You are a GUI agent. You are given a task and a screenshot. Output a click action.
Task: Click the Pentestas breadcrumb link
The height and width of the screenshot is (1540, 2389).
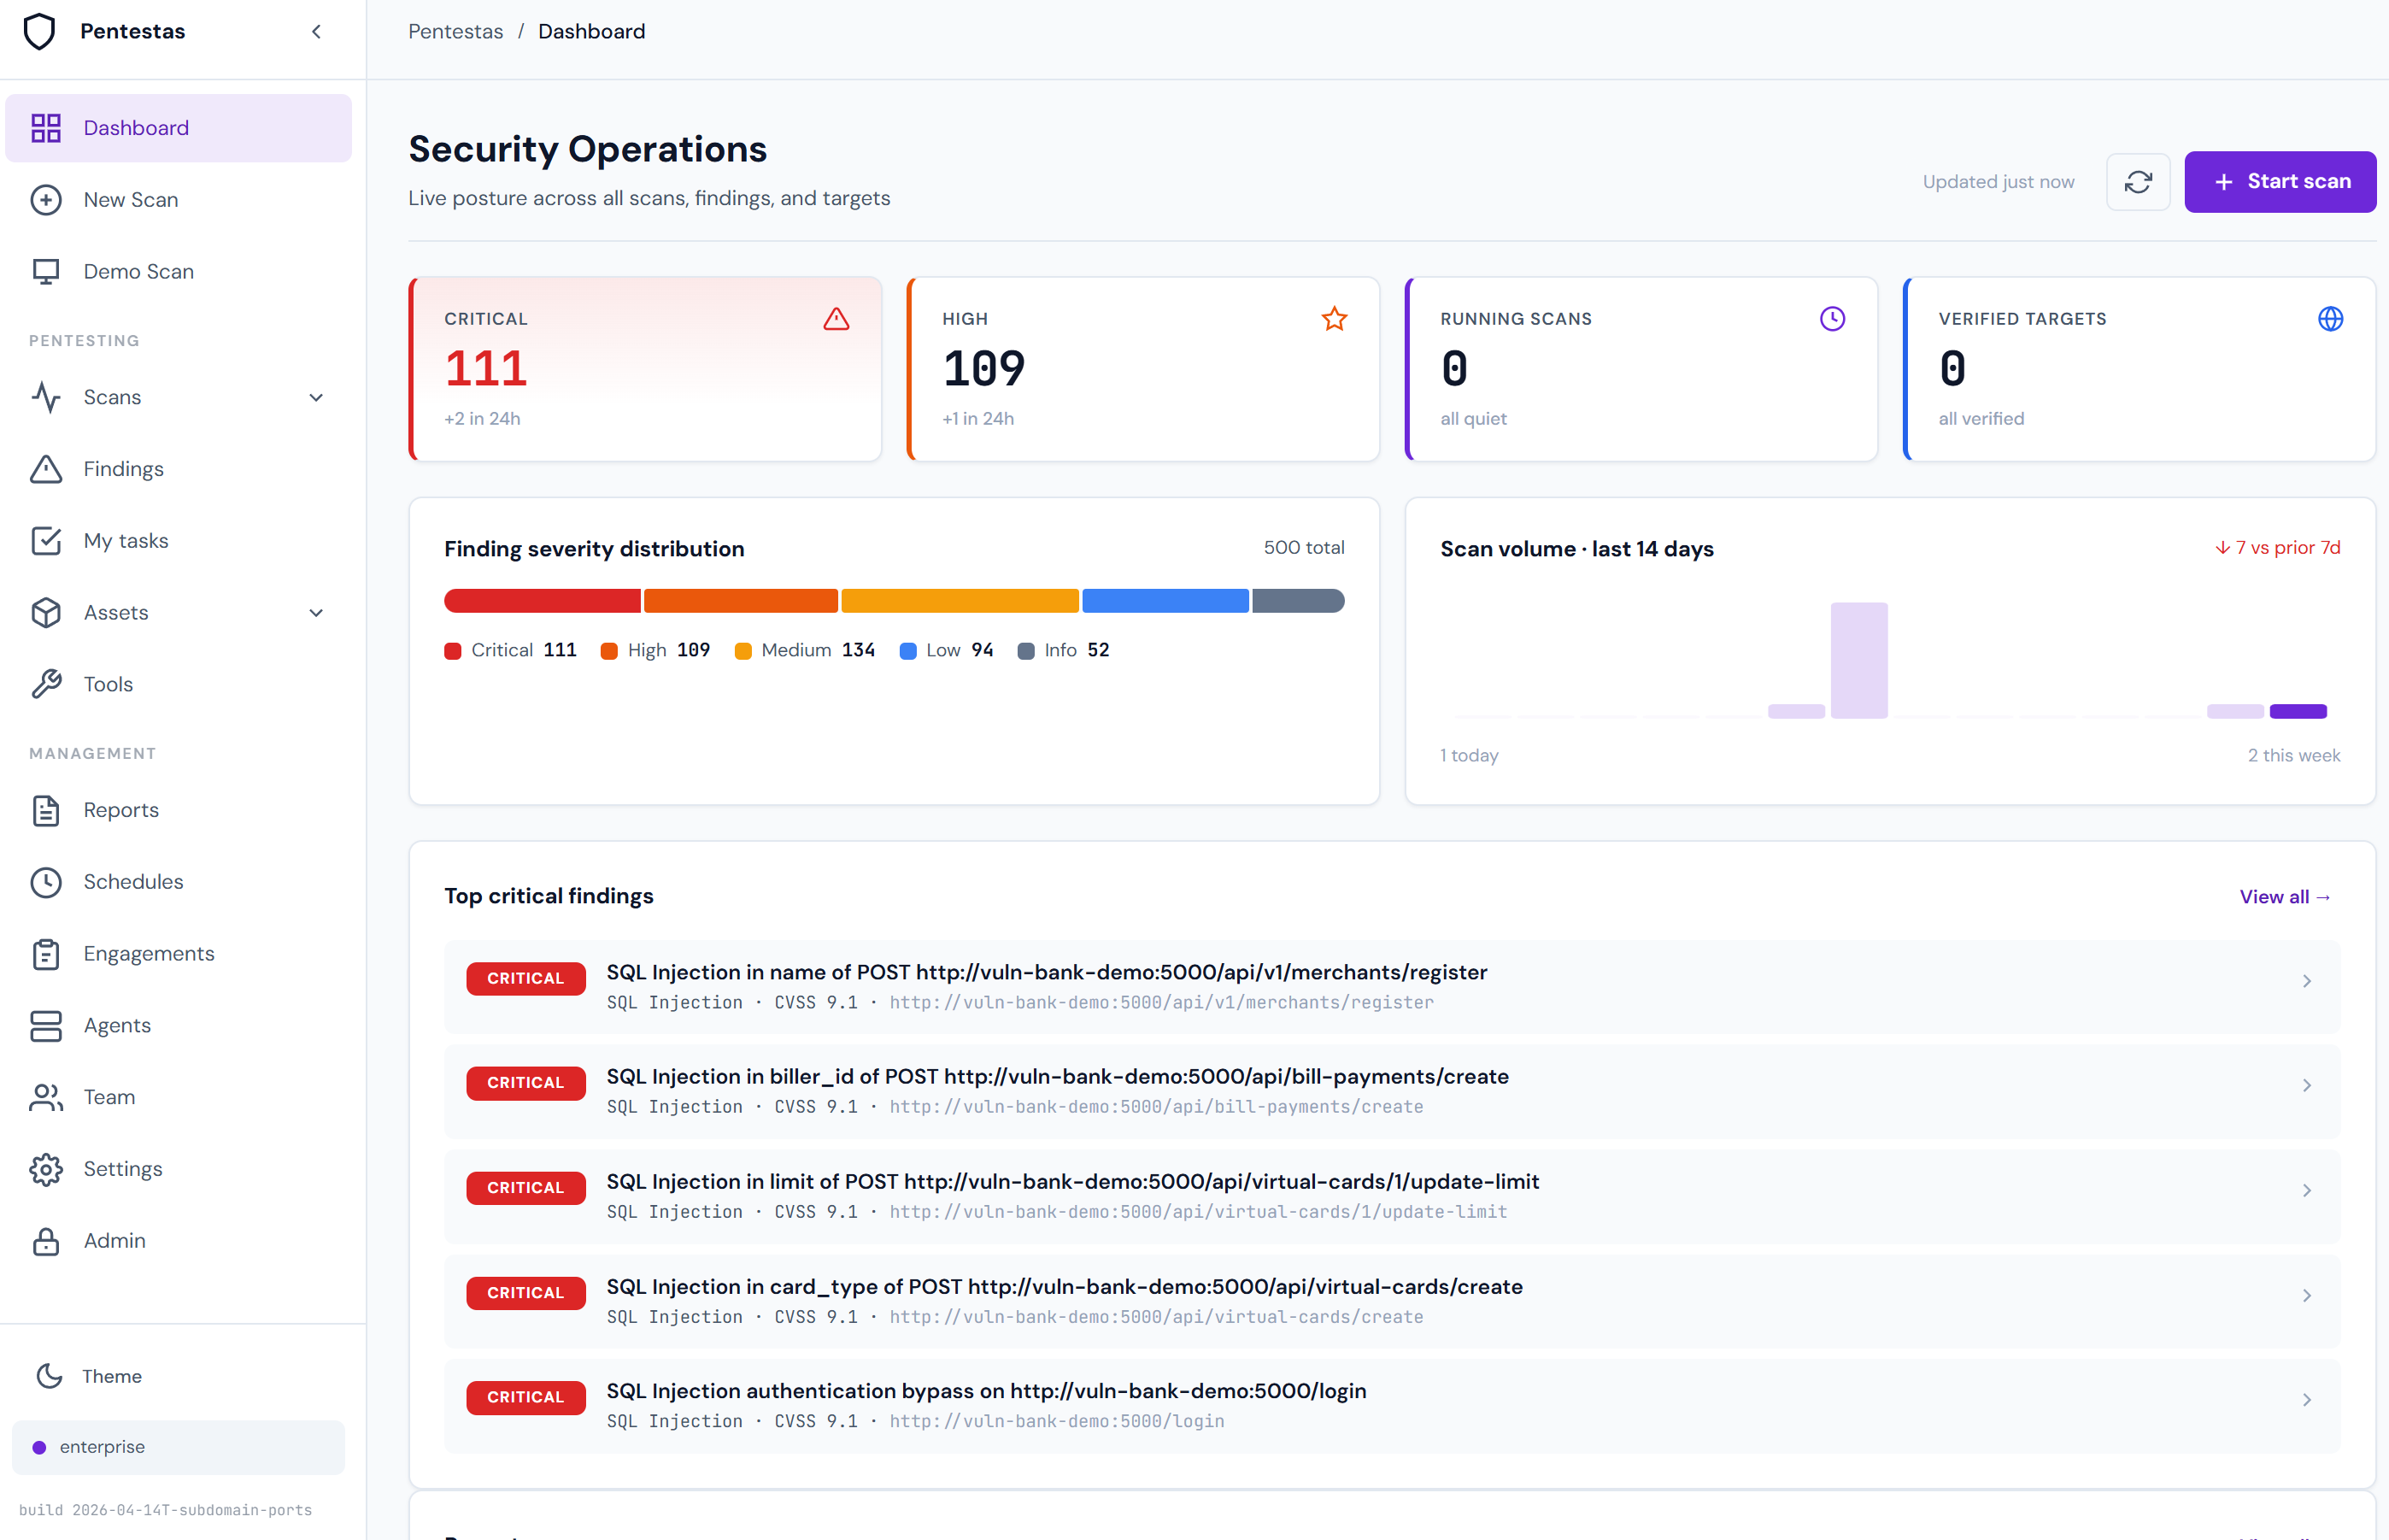pos(455,31)
